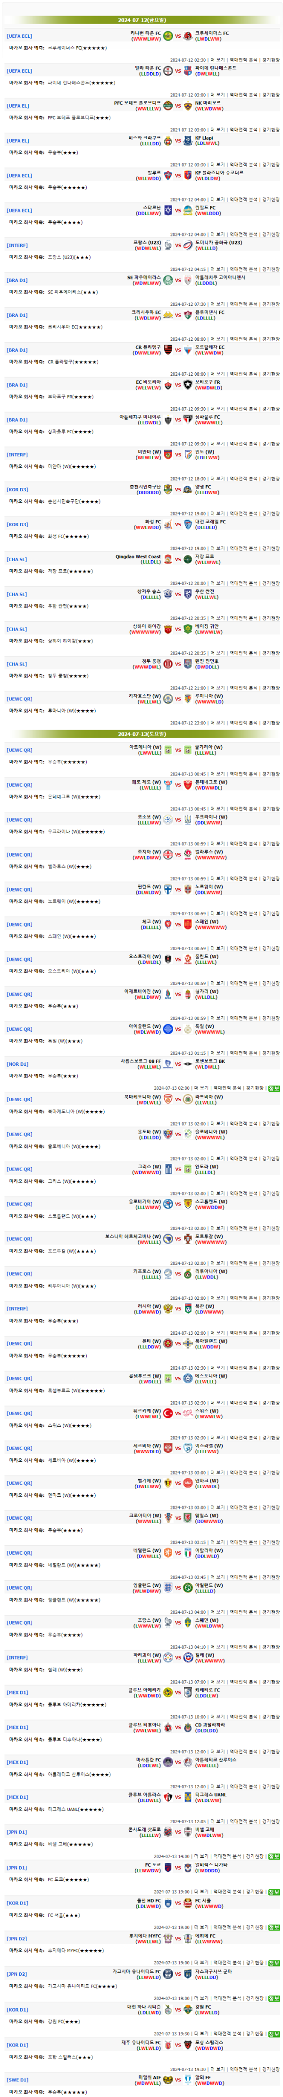Click the 정보 badge on the 2024-07-13 14:00 row
The width and height of the screenshot is (283, 2097).
[x=274, y=1857]
